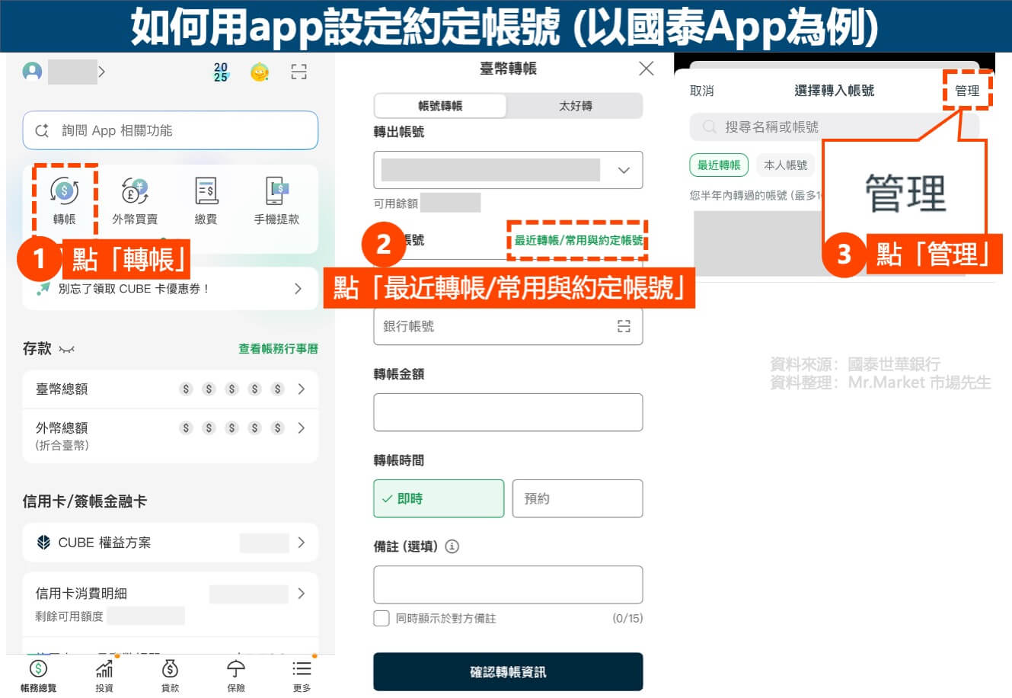Viewport: 1012px width, 698px height.
Task: Open the 轉出帳號 account dropdown
Action: pyautogui.click(x=625, y=169)
